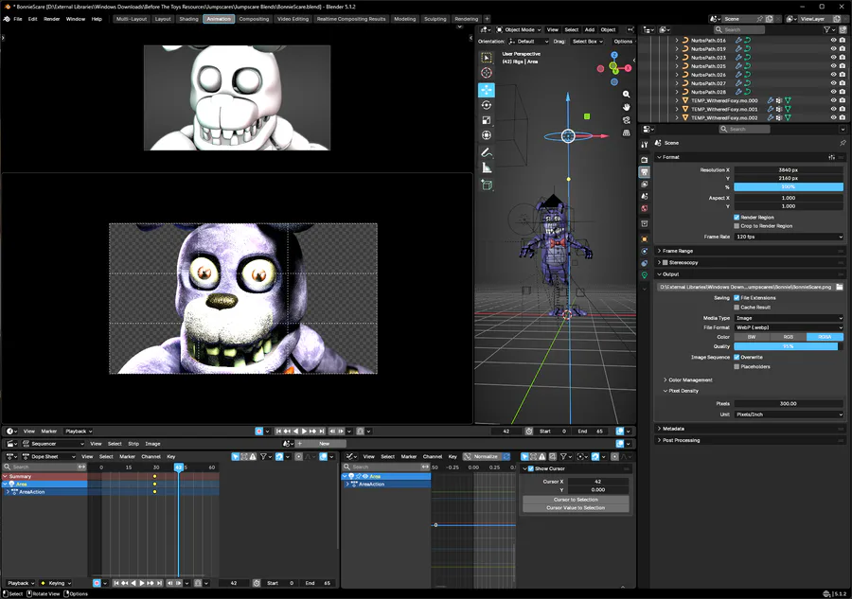Select RGB color mode button
Screen dimensions: 852x599
tap(788, 337)
